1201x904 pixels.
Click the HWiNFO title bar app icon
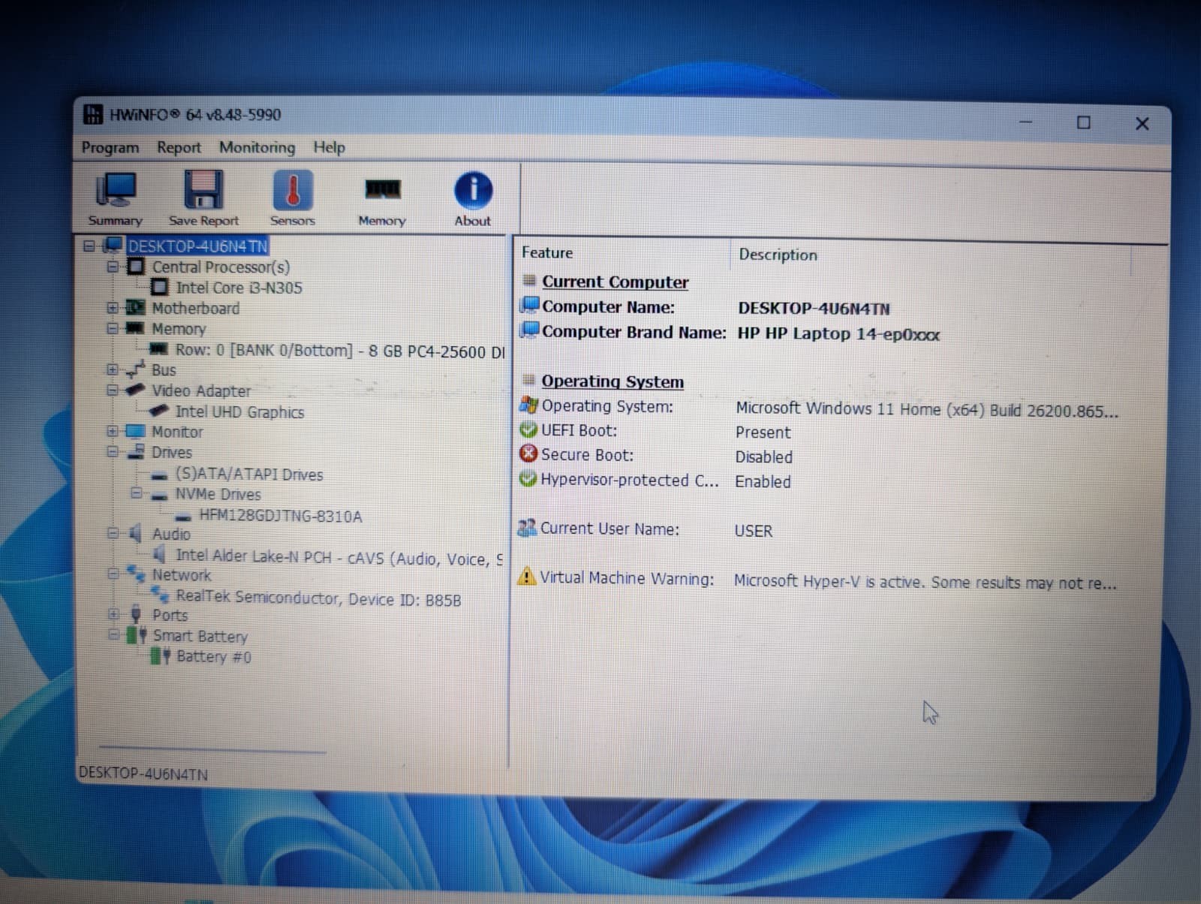(92, 114)
